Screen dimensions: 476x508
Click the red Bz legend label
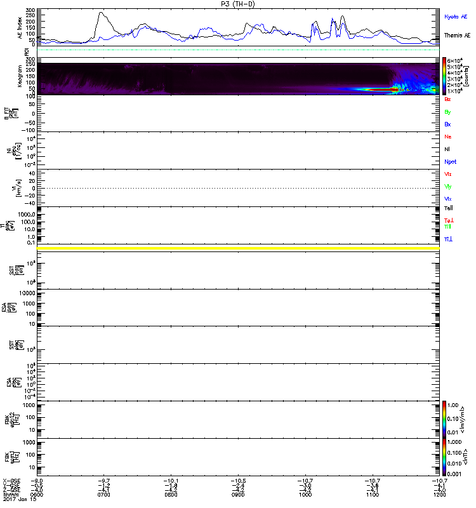pos(447,99)
